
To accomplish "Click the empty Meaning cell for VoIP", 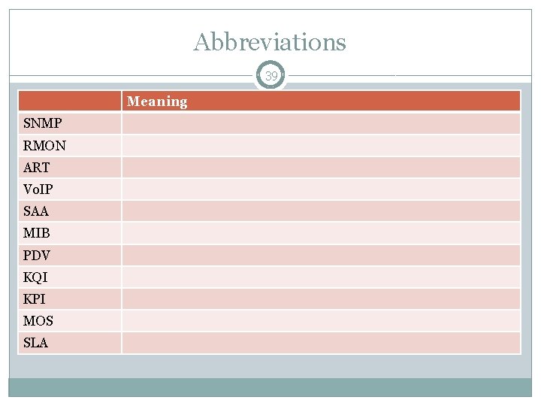I will 321,189.
